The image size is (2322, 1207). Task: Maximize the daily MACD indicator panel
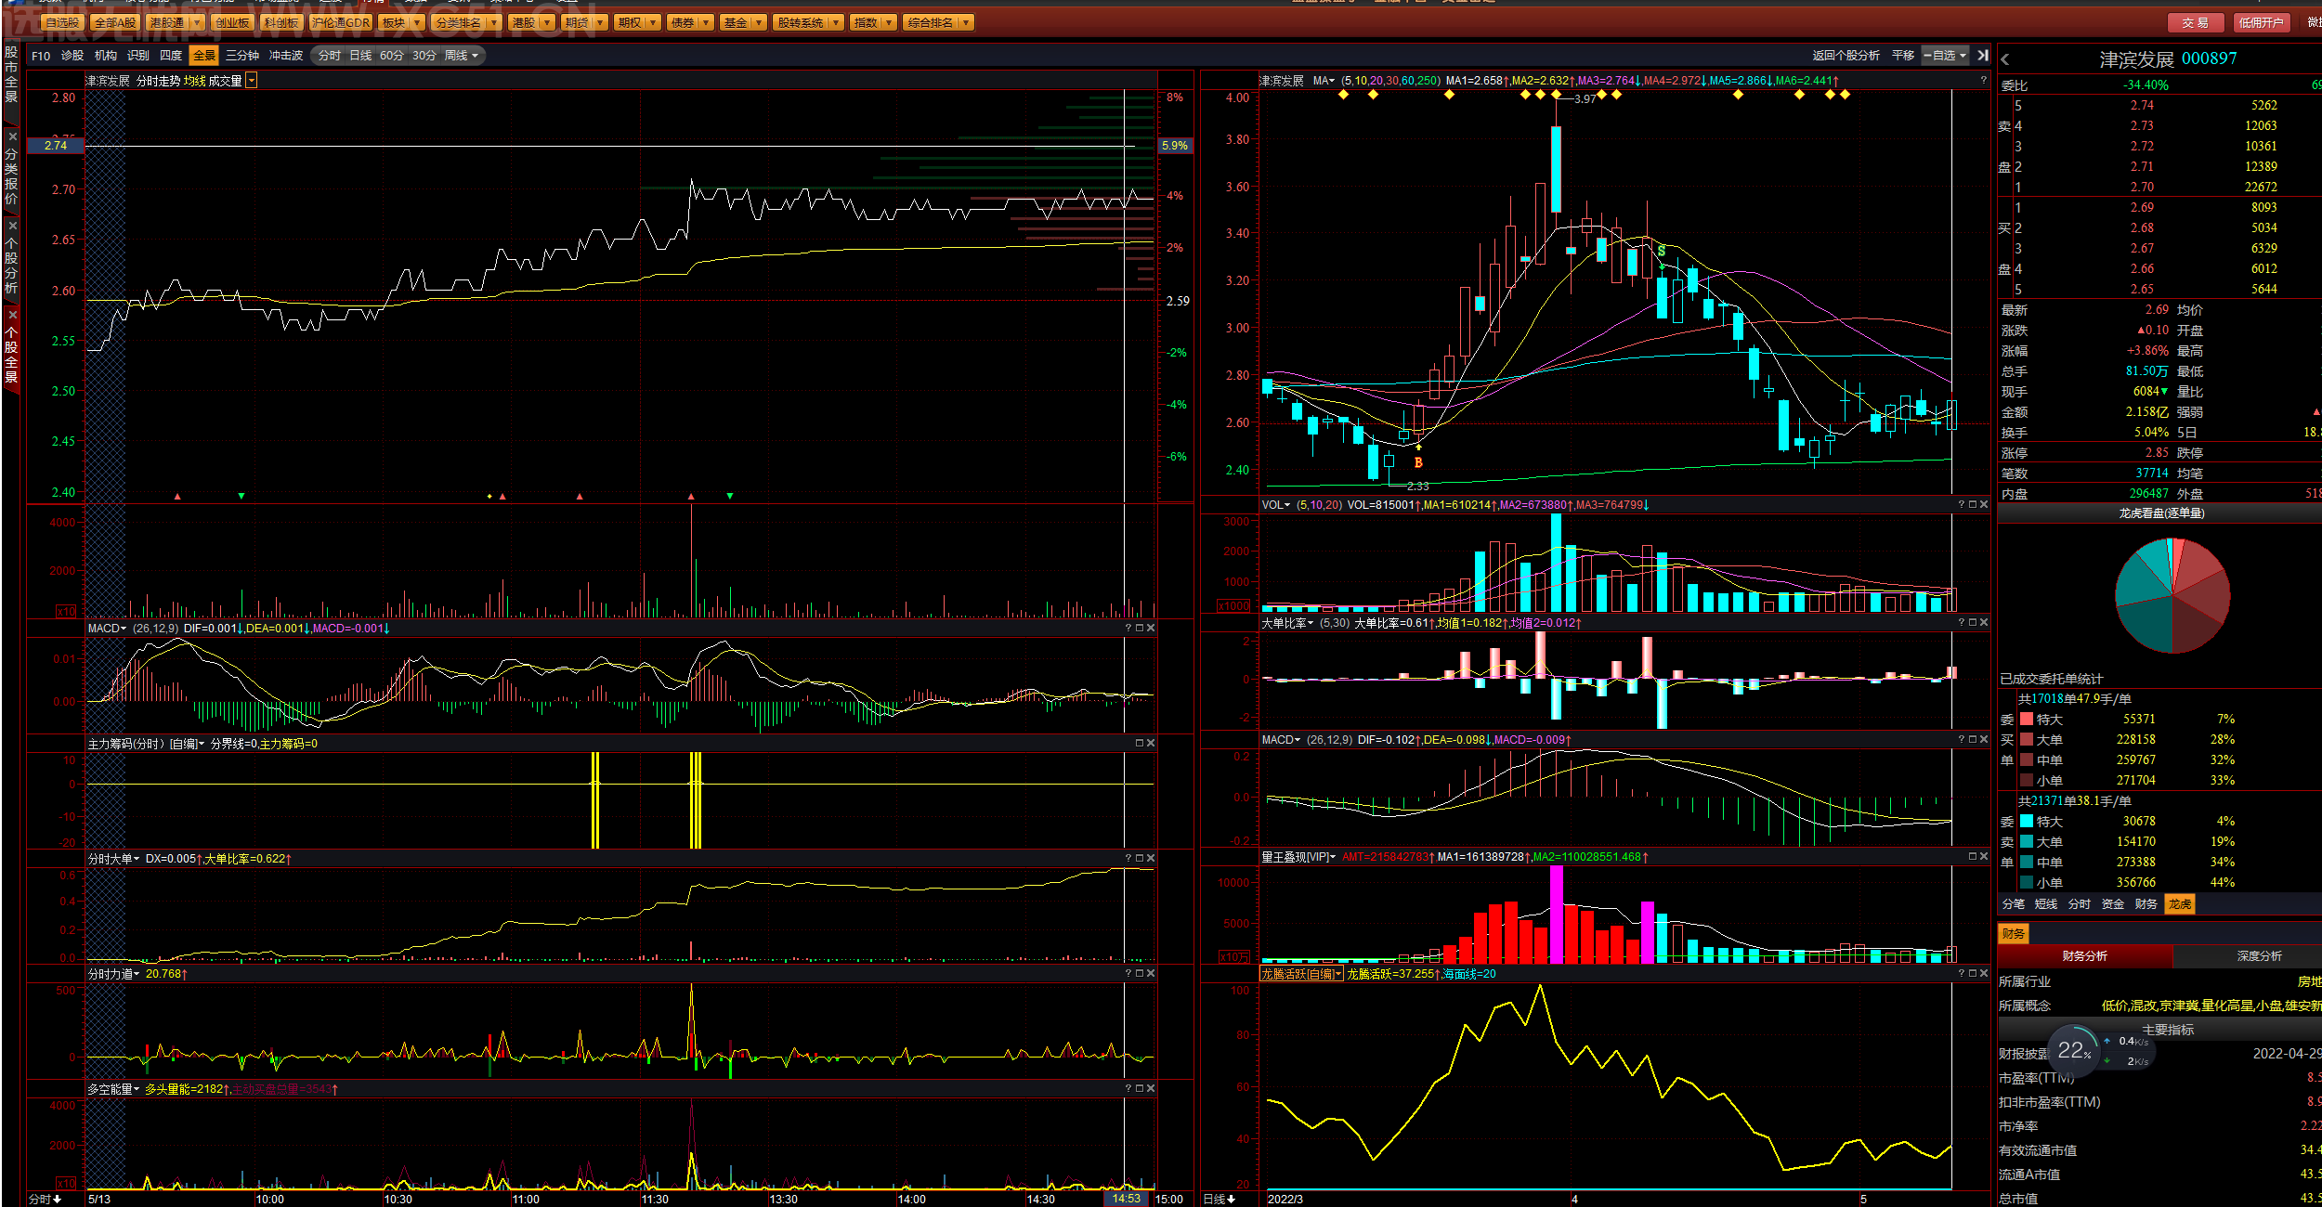coord(1973,739)
